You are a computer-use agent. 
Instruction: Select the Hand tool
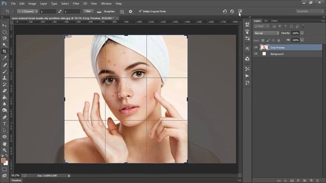(x=5, y=144)
